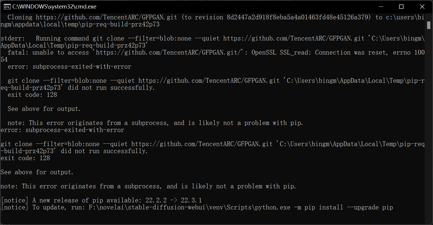This screenshot has height=225, width=433.
Task: Click the GFPGAN.git URL in the Cloning line
Action: point(107,17)
